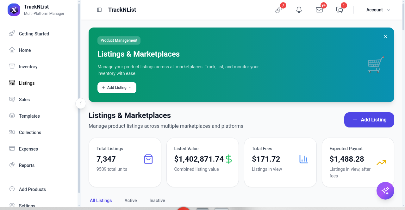Open connections link icon with badge 7
This screenshot has height=210, width=405.
[279, 10]
